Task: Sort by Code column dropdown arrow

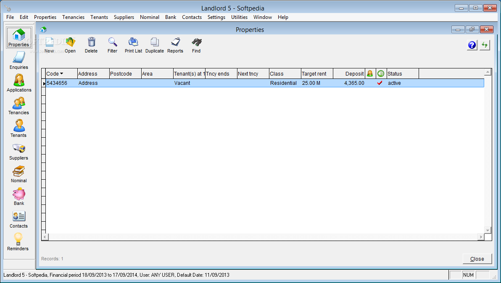Action: point(61,74)
